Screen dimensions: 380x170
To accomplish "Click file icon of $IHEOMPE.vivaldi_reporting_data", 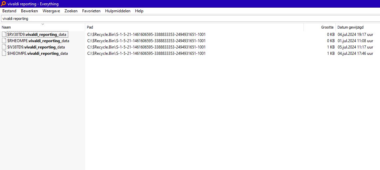I will pos(4,53).
